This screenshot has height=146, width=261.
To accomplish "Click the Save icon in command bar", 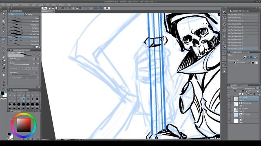I will tap(56, 8).
